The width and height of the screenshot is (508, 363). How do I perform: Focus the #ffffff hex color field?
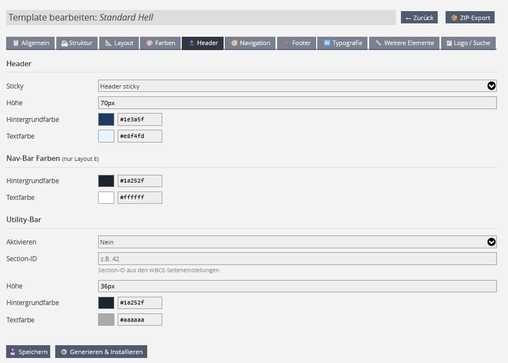point(140,198)
